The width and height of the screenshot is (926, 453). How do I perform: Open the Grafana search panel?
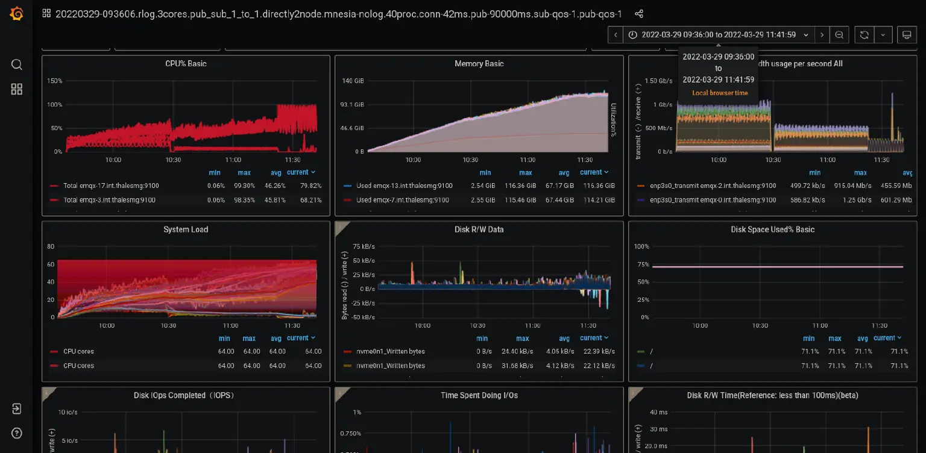click(x=16, y=64)
